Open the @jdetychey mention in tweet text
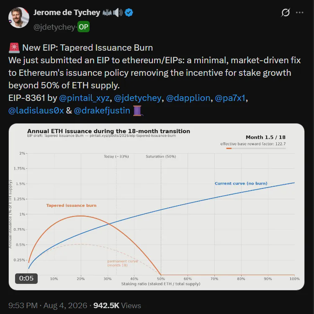The height and width of the screenshot is (314, 314). point(138,98)
